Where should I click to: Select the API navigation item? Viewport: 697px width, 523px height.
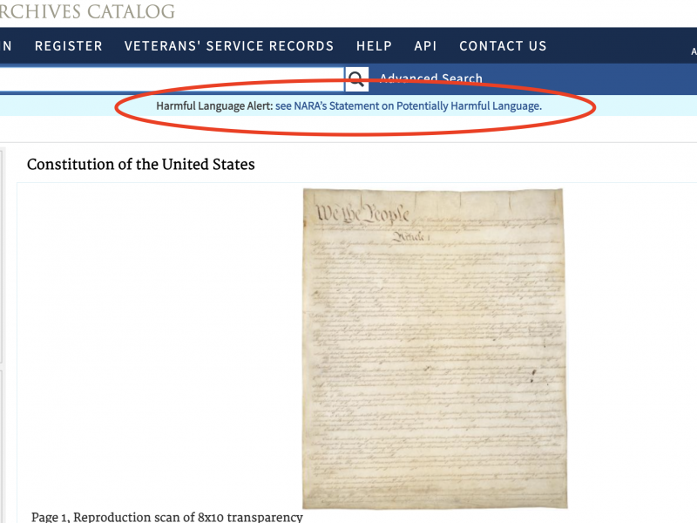[425, 46]
